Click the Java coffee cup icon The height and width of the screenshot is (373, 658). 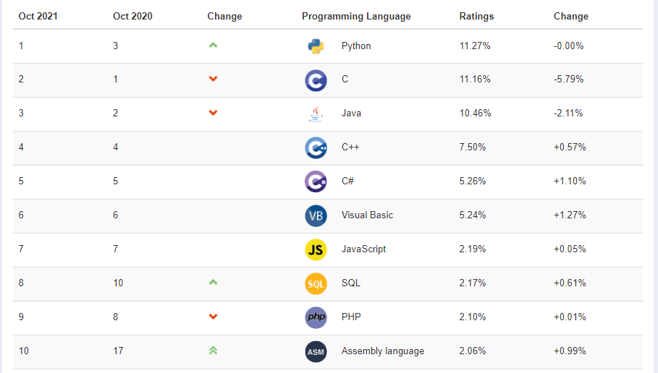(x=316, y=113)
